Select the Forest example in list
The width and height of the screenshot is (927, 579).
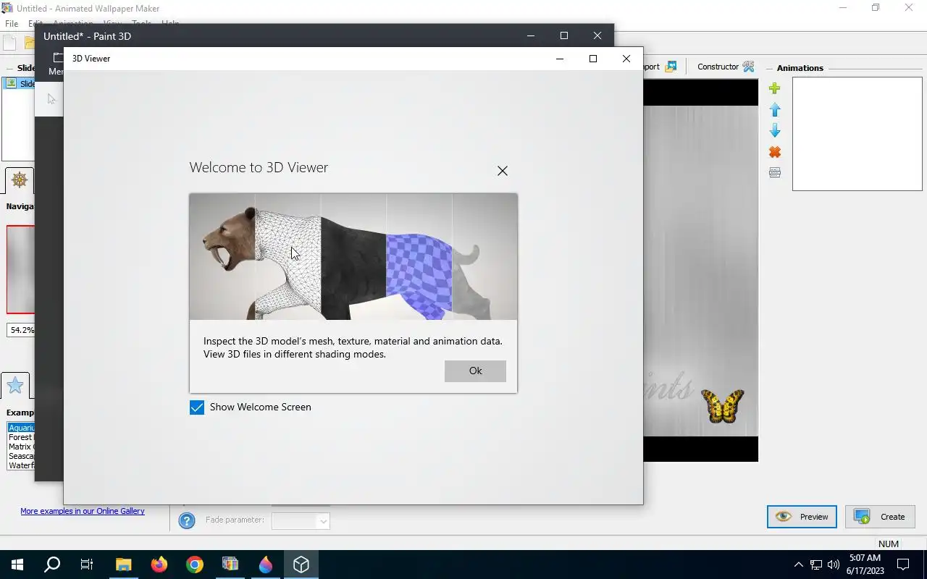point(21,437)
